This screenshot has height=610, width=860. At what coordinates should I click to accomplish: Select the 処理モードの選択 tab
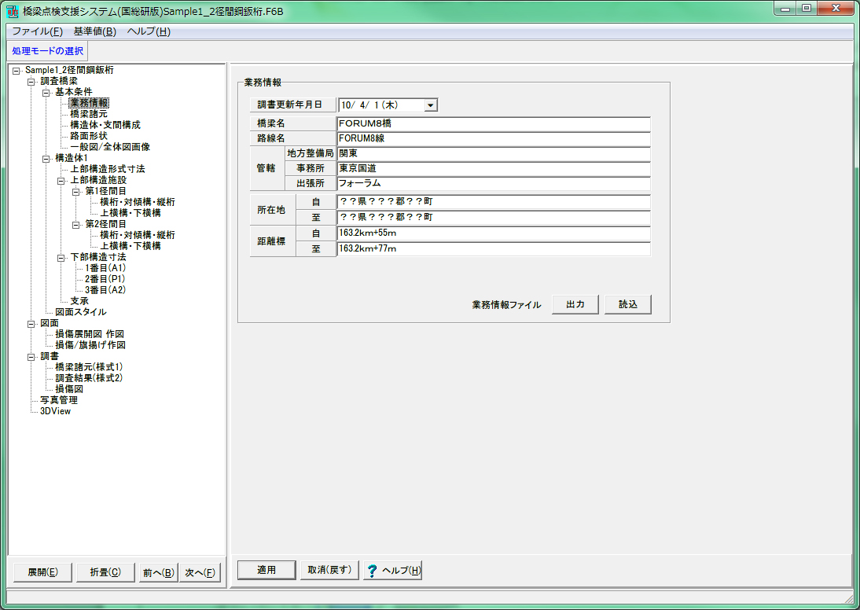48,51
